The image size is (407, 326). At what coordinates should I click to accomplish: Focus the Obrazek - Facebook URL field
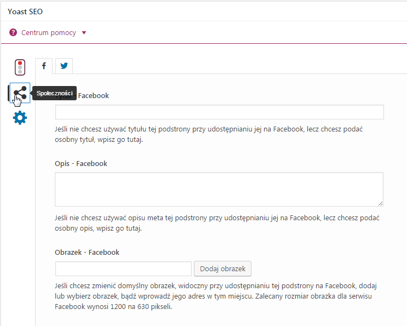tap(123, 268)
